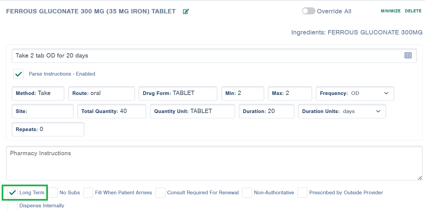Screen dimensions: 425x210
Task: Enable Consult Required For Renewal
Action: [160, 192]
